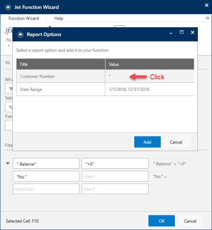Cancel the Report Options dialog
The width and height of the screenshot is (212, 230).
(176, 142)
